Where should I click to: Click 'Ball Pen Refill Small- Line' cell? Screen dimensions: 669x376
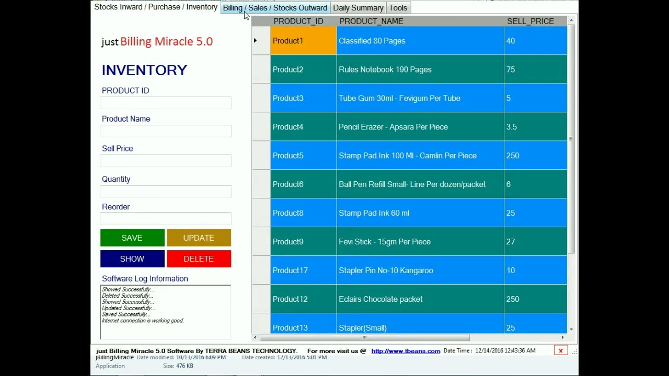[420, 184]
